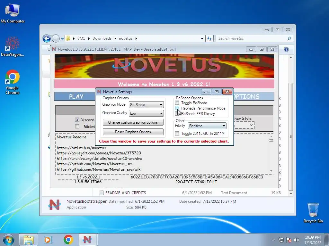Image resolution: width=329 pixels, height=246 pixels.
Task: Open address bar history dropdown
Action: [202, 38]
